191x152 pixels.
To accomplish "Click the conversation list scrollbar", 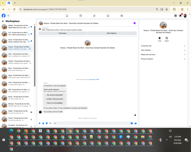I will 35,56.
